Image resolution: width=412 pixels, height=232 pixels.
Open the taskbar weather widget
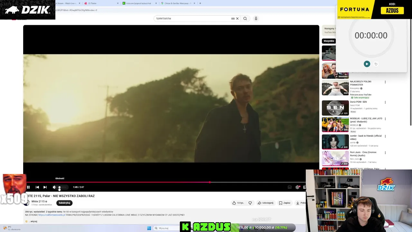(x=12, y=228)
